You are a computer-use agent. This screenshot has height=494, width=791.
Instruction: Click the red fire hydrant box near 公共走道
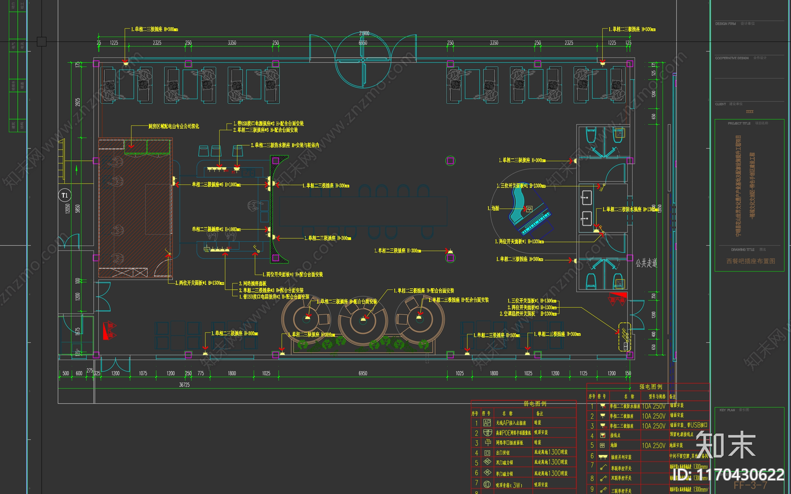point(618,298)
